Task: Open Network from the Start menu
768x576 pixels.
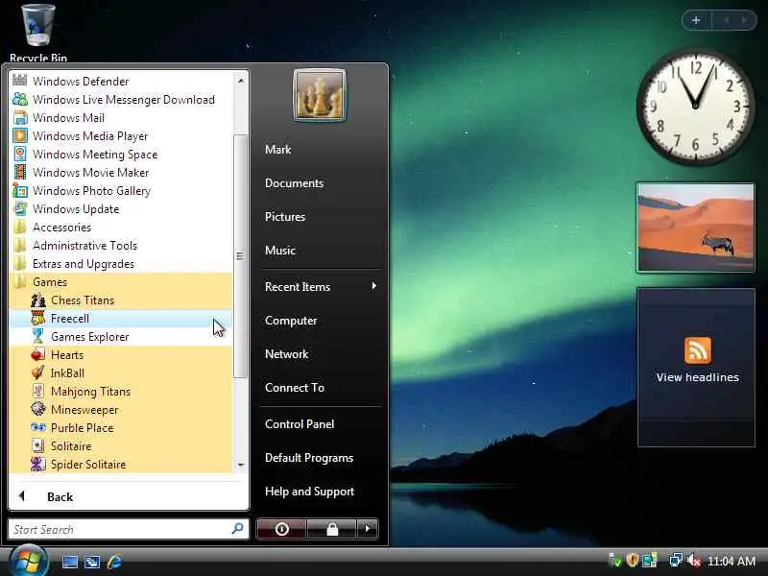Action: (286, 353)
